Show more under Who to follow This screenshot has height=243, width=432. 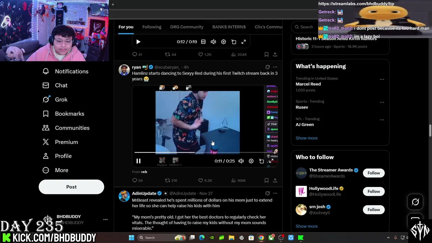(306, 226)
